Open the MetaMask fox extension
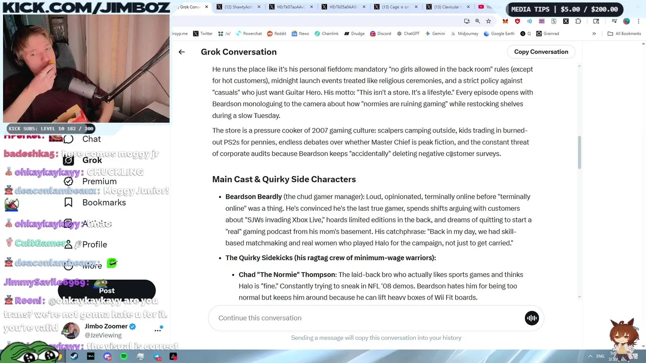 (505, 21)
